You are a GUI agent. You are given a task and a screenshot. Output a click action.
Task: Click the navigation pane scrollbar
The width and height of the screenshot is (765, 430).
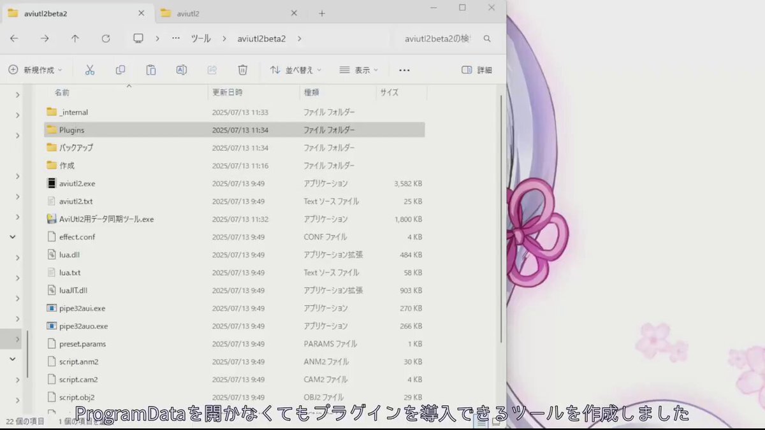[x=27, y=354]
